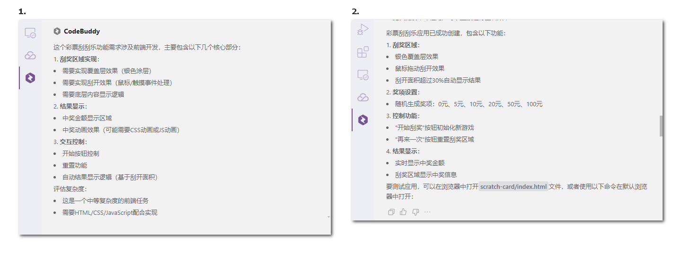Select the CodeBuddy icon in panel 1 sidebar
Image resolution: width=682 pixels, height=254 pixels.
pos(30,78)
